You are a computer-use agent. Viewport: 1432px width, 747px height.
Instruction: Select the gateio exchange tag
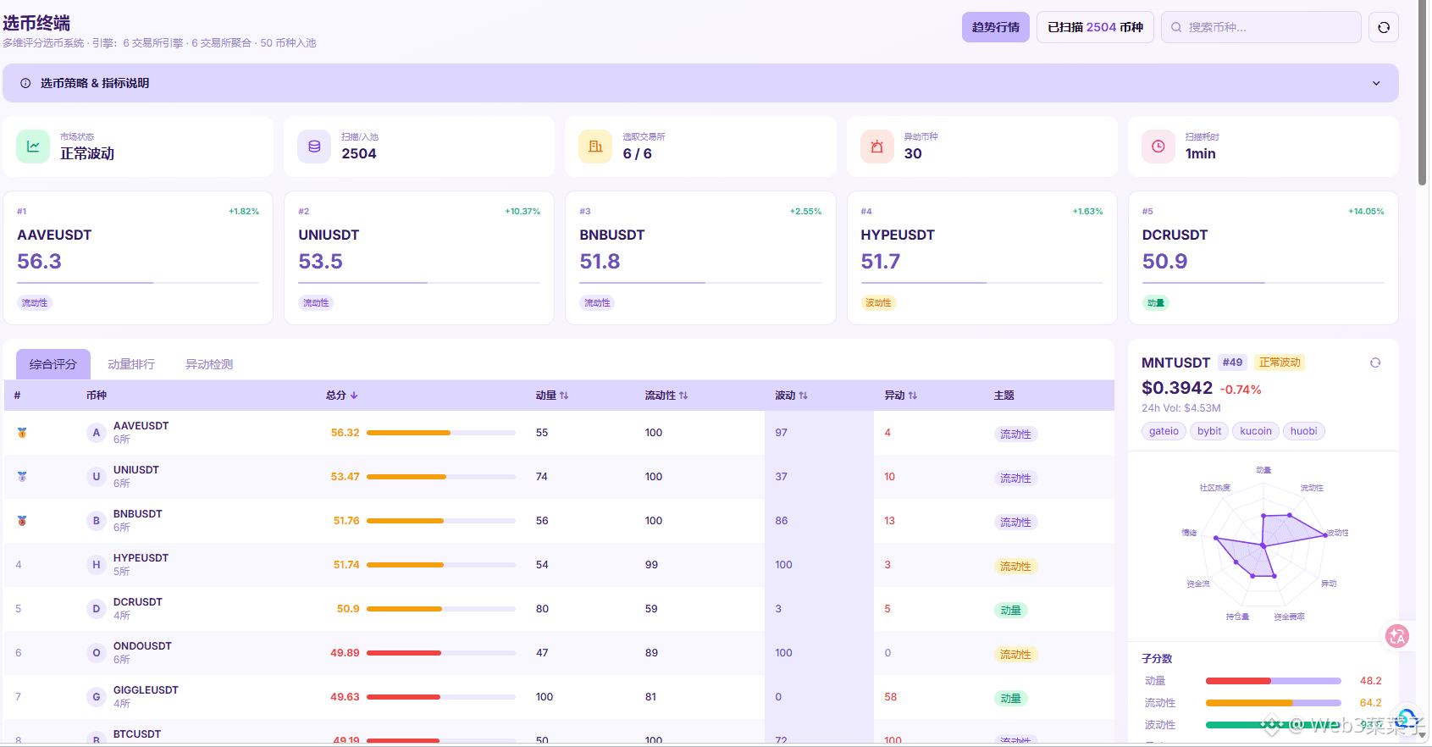point(1164,431)
